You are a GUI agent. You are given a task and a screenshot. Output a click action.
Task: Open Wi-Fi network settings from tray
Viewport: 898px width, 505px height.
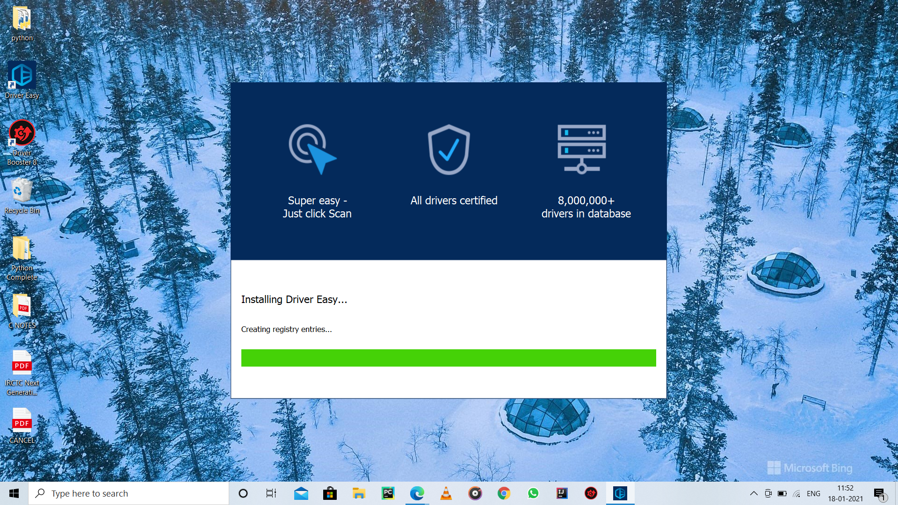point(797,493)
